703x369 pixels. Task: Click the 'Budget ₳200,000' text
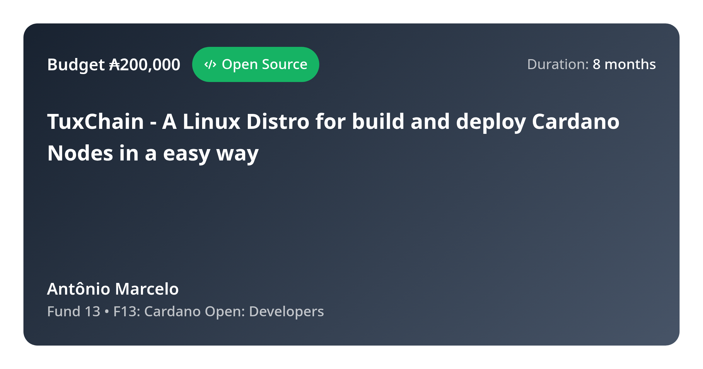coord(114,65)
